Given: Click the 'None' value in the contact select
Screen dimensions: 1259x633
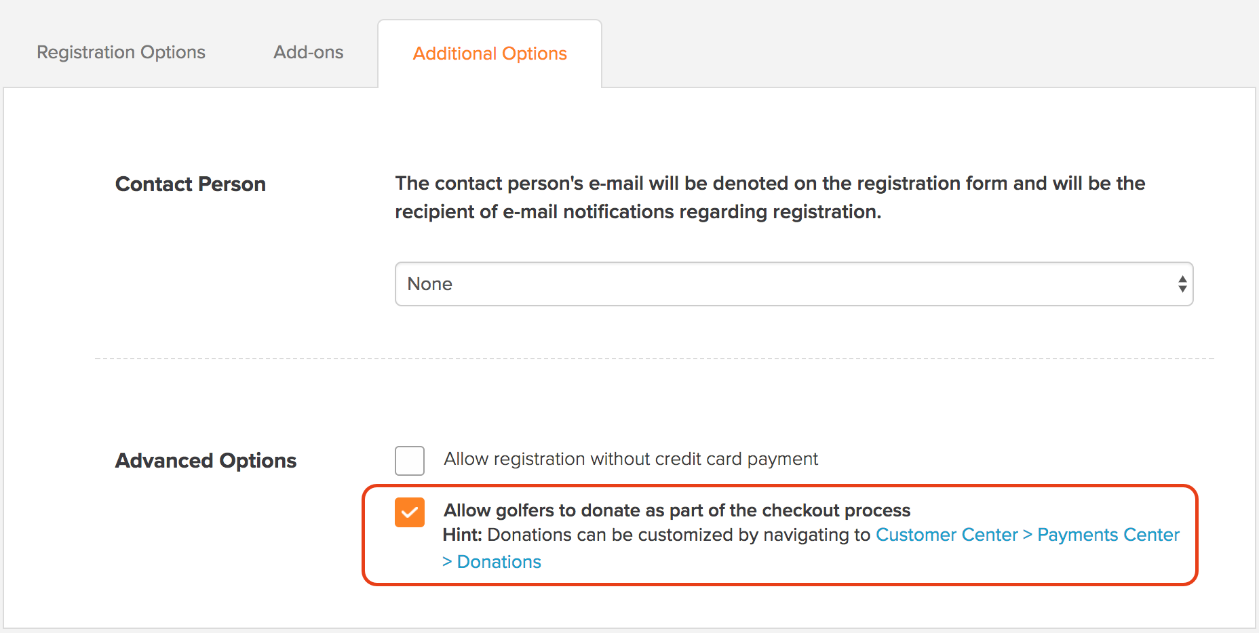Looking at the screenshot, I should tap(430, 284).
